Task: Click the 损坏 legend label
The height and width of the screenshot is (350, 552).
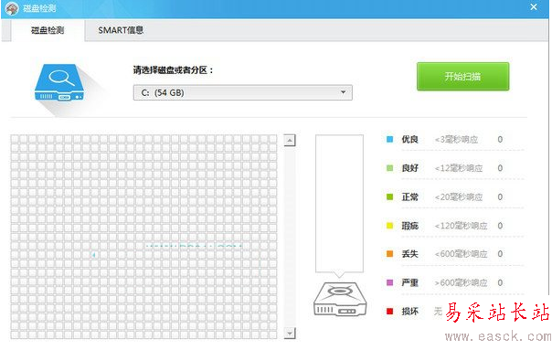Action: (x=409, y=312)
